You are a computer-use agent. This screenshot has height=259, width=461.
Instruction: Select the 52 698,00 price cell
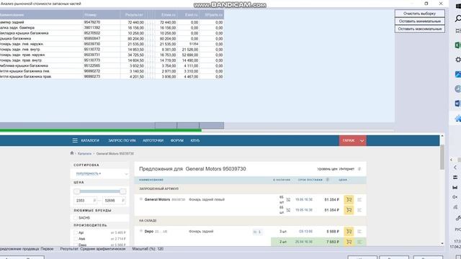(x=190, y=55)
